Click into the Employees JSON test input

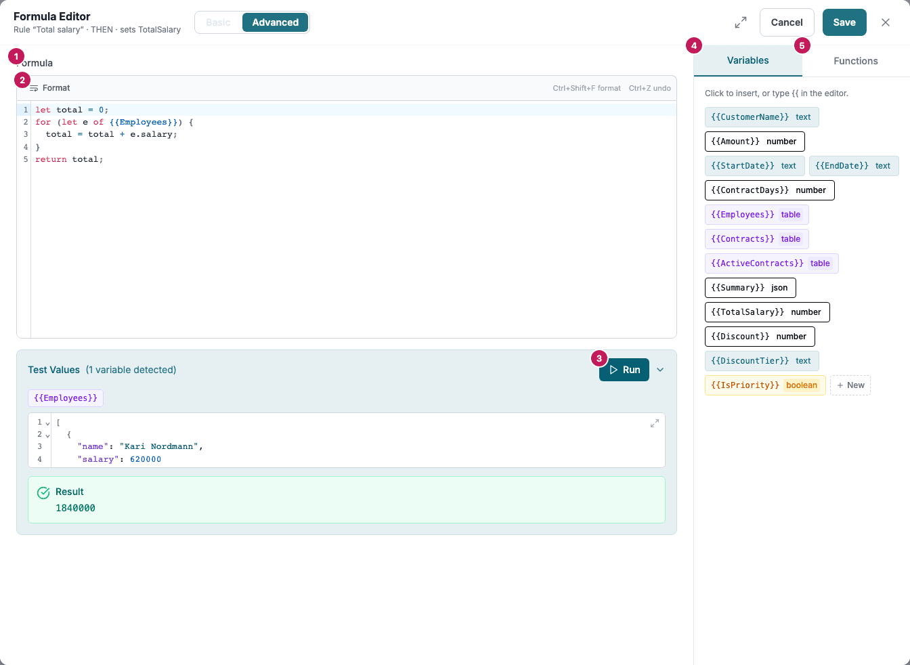pyautogui.click(x=347, y=440)
